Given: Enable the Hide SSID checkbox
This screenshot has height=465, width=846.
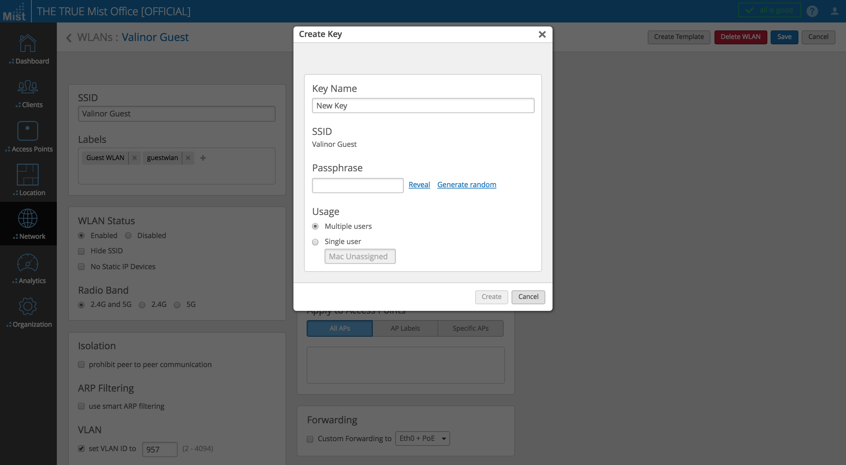Looking at the screenshot, I should [81, 251].
